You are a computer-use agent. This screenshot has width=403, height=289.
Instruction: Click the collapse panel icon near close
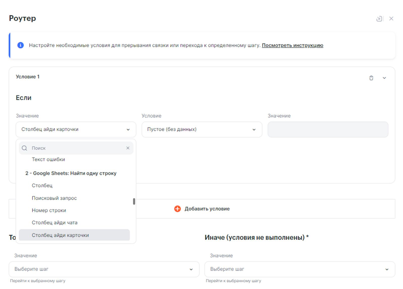click(x=379, y=19)
